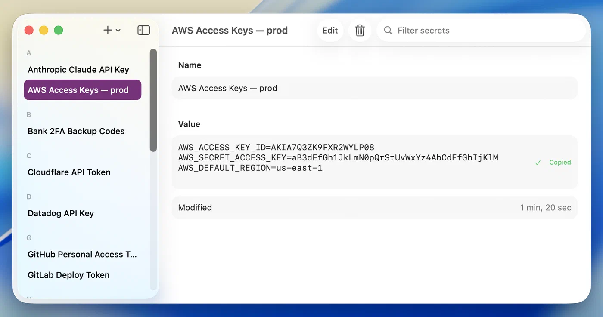Click the sidebar vertical scrollbar thumb
Image resolution: width=603 pixels, height=317 pixels.
pyautogui.click(x=153, y=100)
